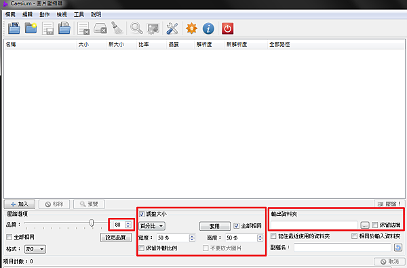Click the open folder icon with yellow star
Screen dimensions: 407x268
(31, 28)
